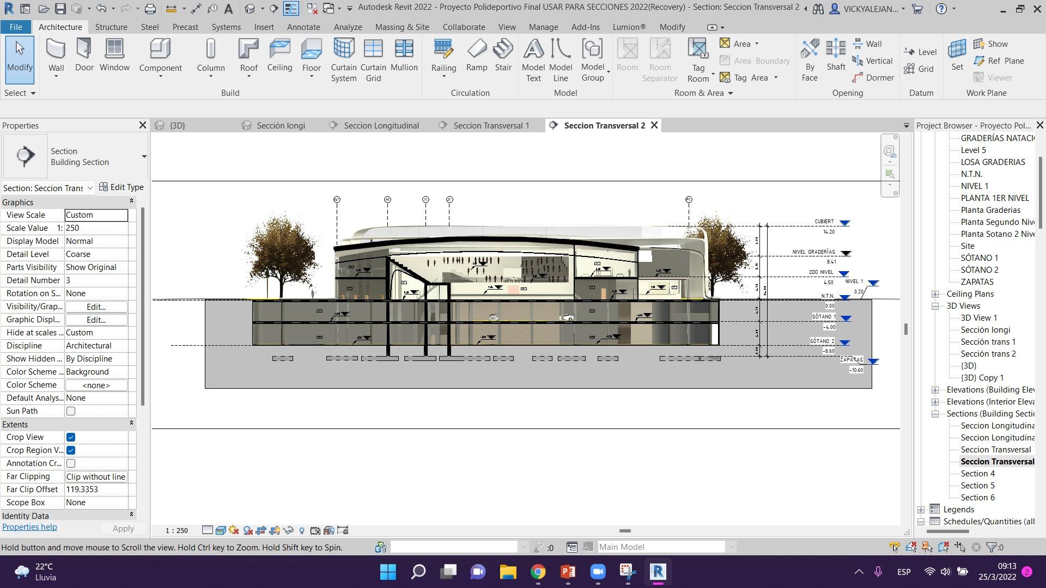Toggle the Annotation Crop checkbox
Image resolution: width=1046 pixels, height=588 pixels.
(x=71, y=463)
